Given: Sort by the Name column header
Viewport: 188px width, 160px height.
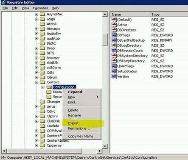Looking at the screenshot, I should (130, 14).
